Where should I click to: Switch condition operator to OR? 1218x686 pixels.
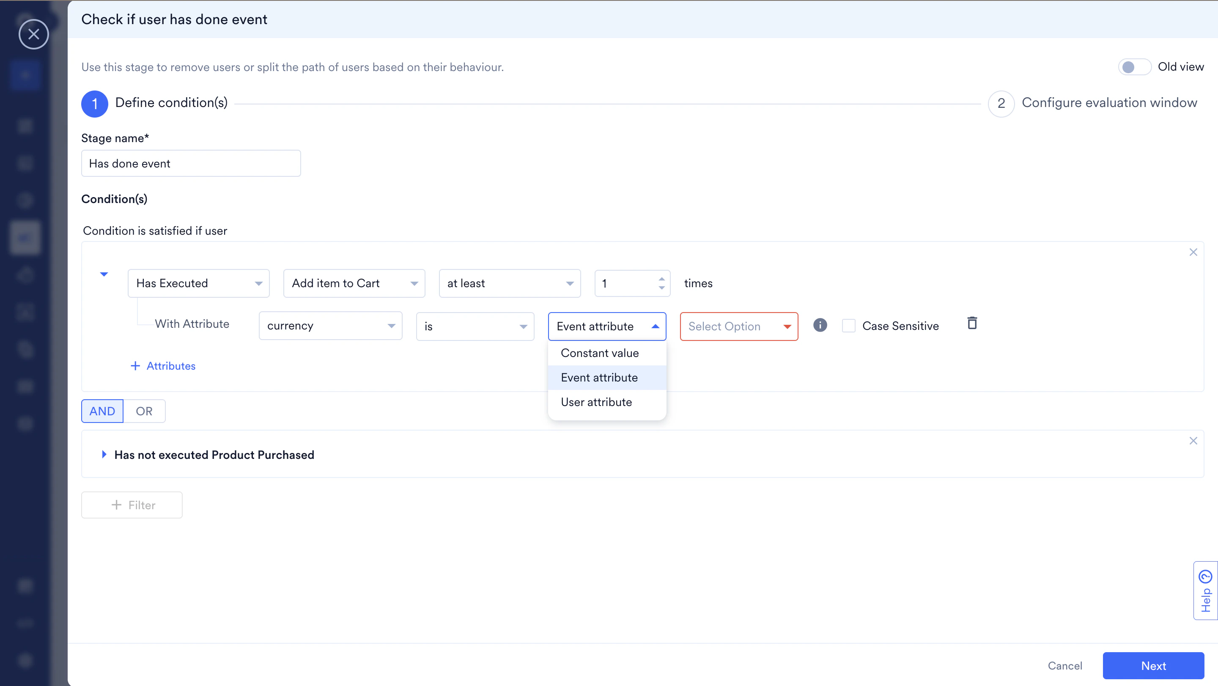144,411
